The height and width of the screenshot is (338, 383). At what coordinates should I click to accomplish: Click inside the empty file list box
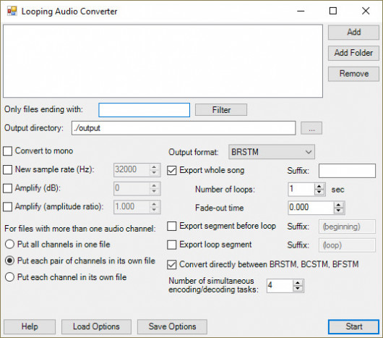pos(163,61)
